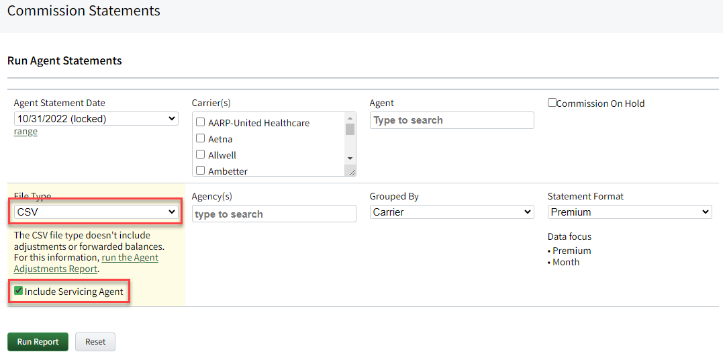
Task: Click the Reset button
Action: tap(95, 342)
